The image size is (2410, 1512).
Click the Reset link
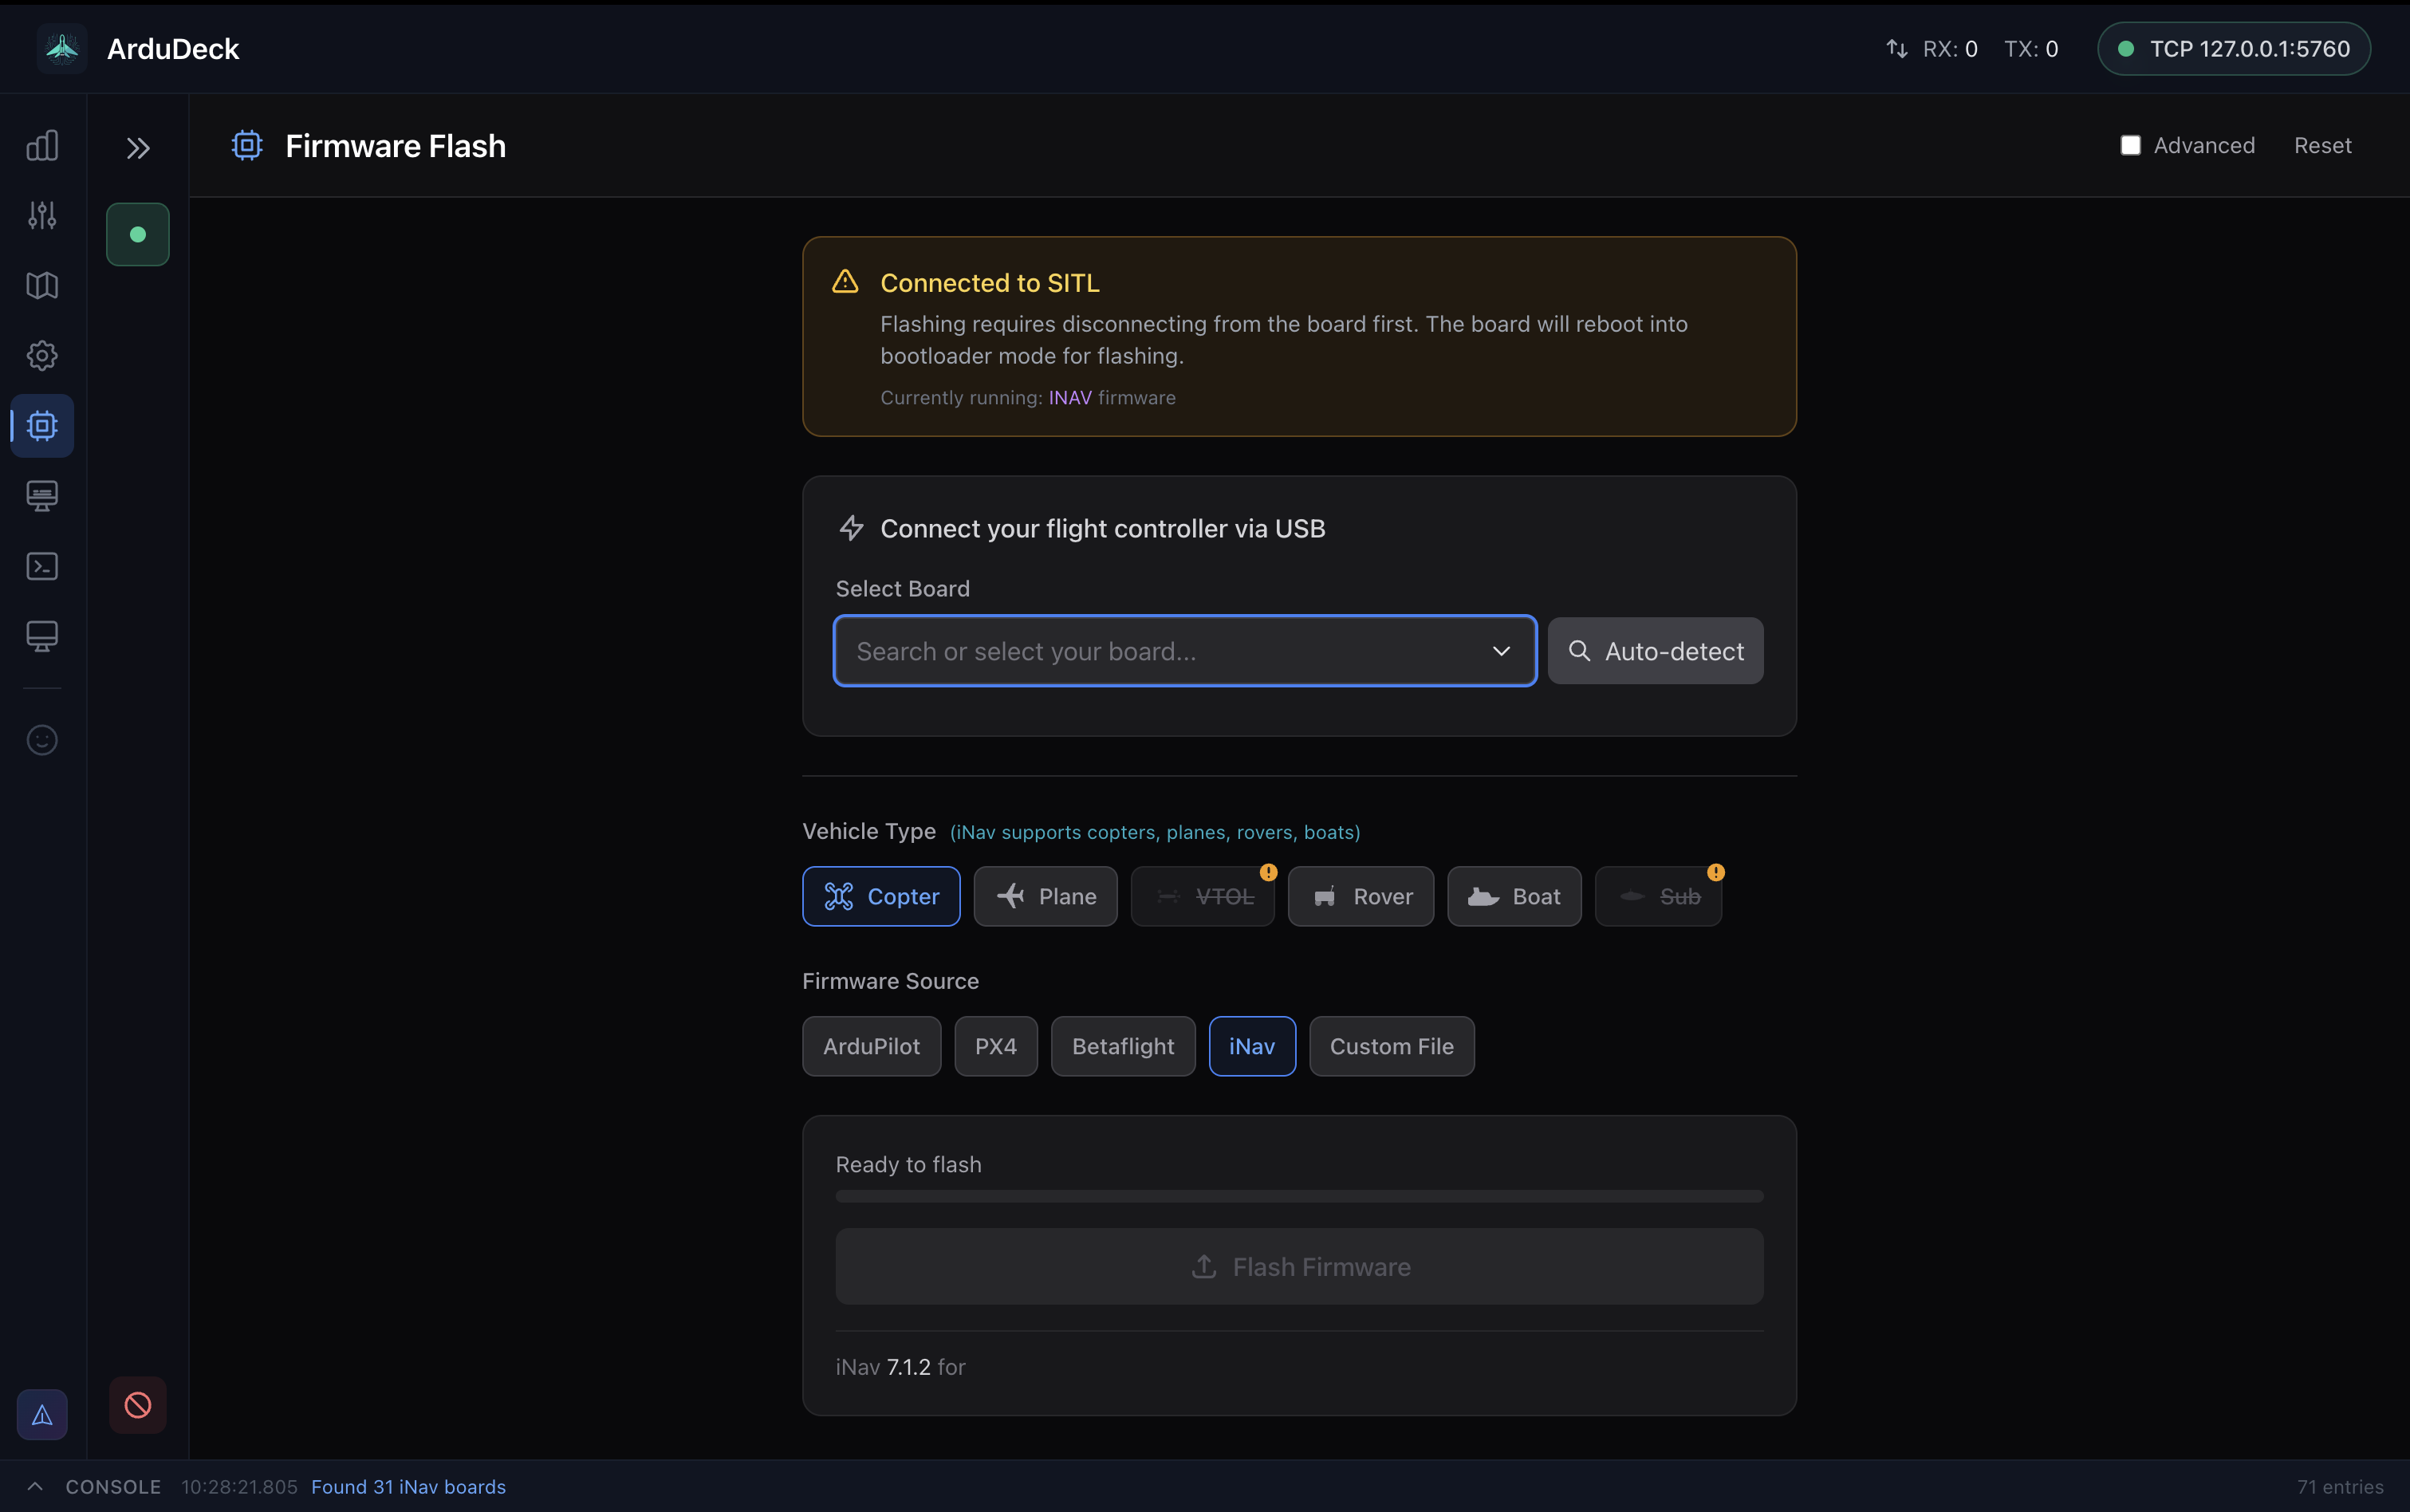(x=2322, y=146)
